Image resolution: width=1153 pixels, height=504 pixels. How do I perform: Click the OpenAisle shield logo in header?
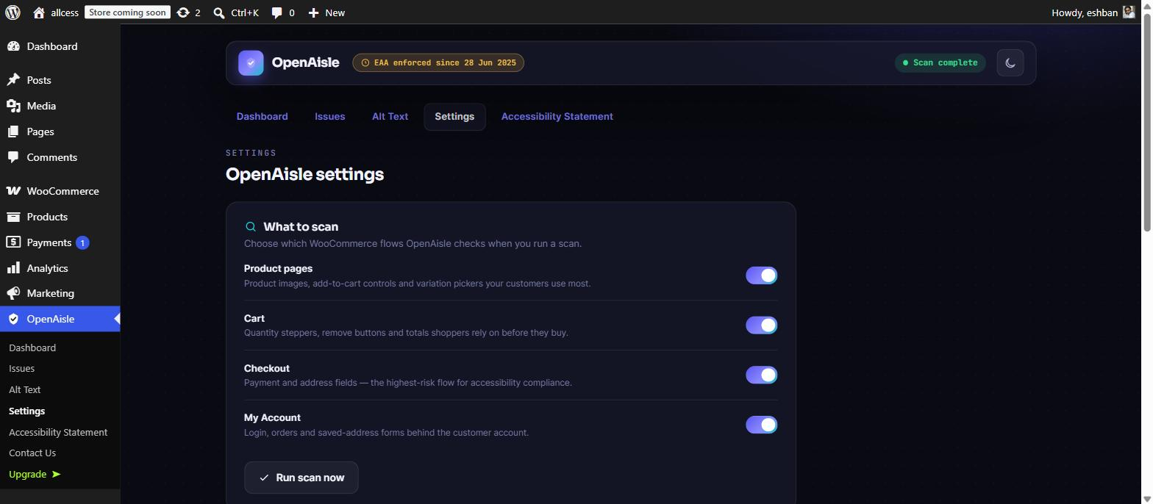pyautogui.click(x=251, y=62)
